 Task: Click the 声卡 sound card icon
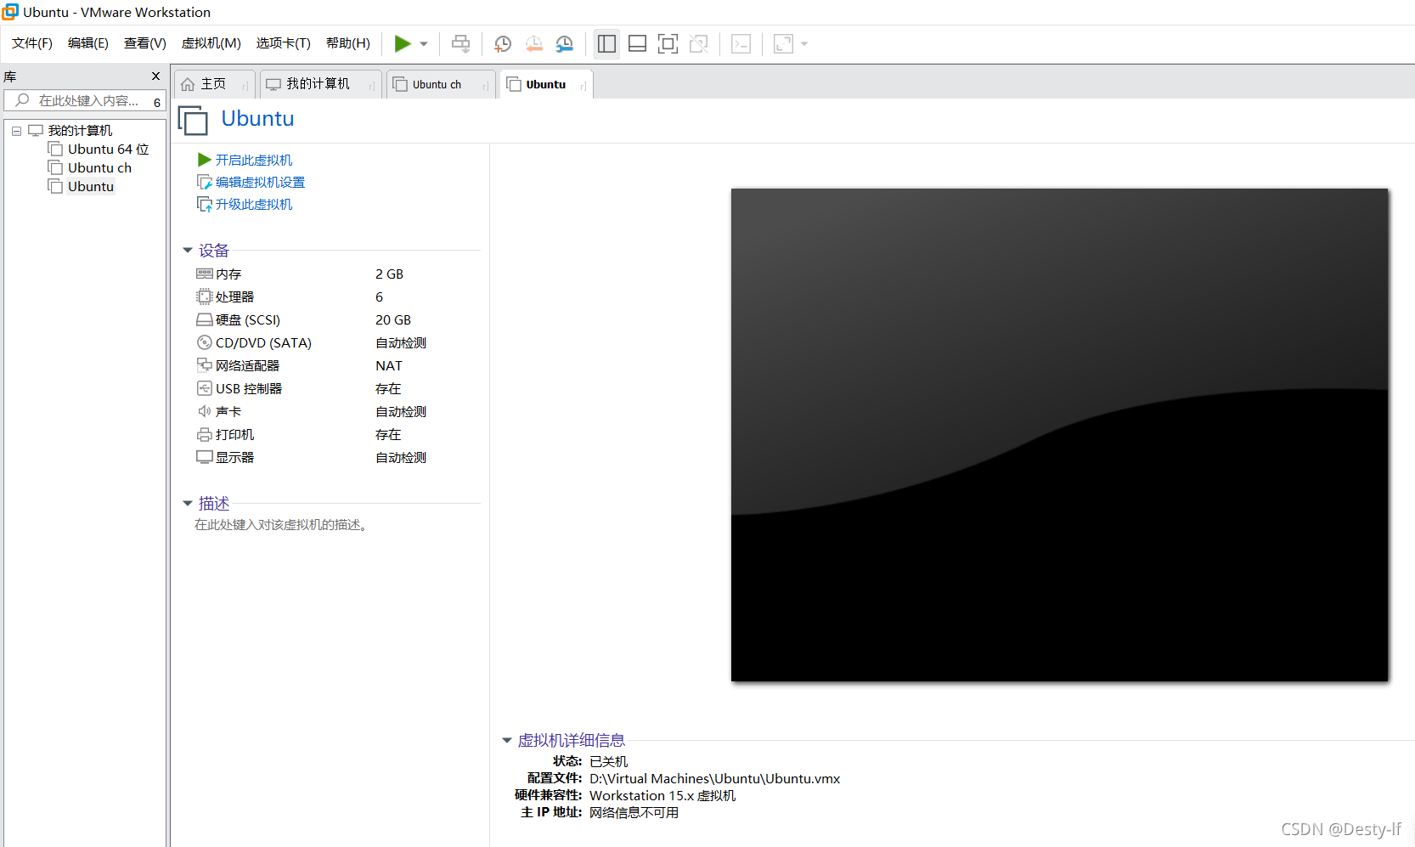[x=205, y=411]
